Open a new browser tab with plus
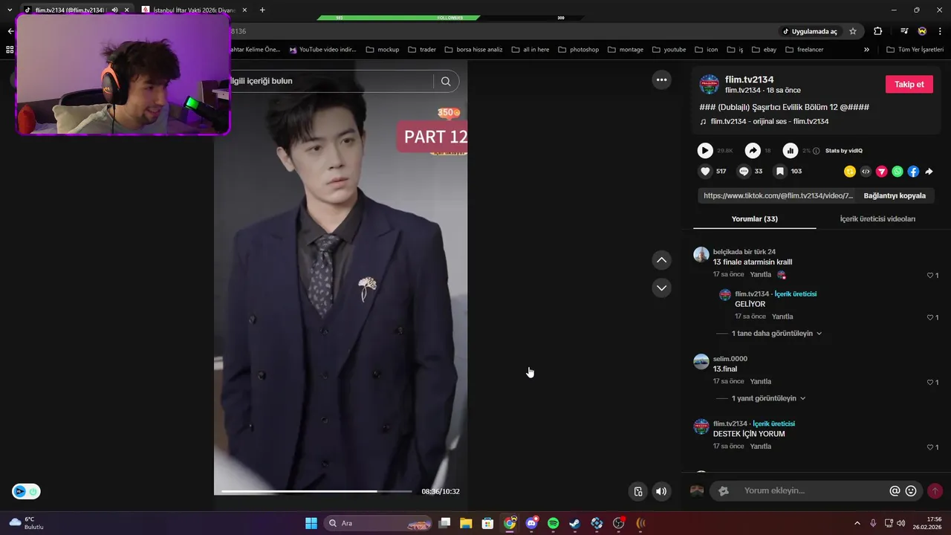The width and height of the screenshot is (951, 535). point(262,10)
